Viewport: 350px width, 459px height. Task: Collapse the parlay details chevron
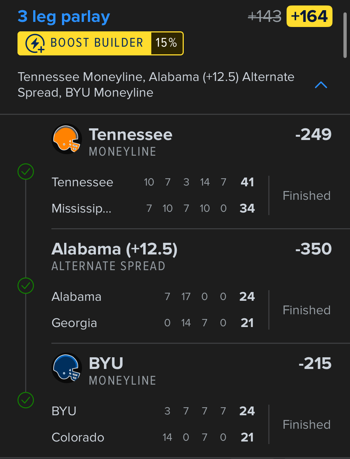pos(321,85)
